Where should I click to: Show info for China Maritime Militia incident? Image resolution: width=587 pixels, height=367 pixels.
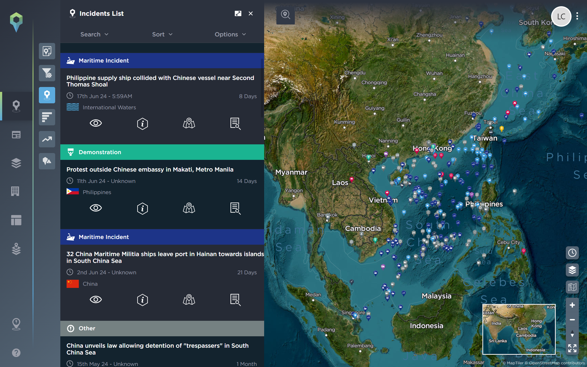tap(142, 300)
